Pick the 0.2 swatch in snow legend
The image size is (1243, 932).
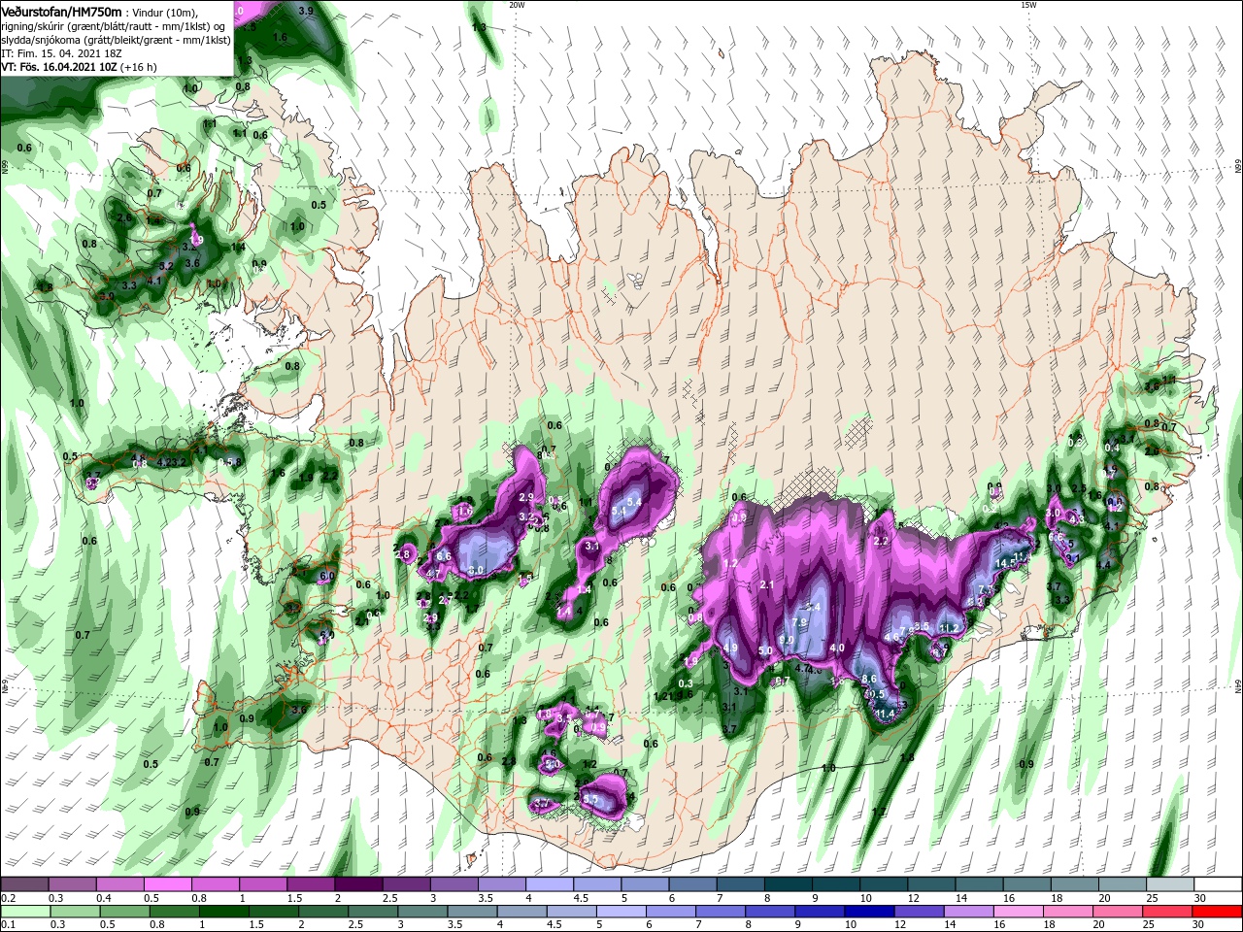pos(24,884)
